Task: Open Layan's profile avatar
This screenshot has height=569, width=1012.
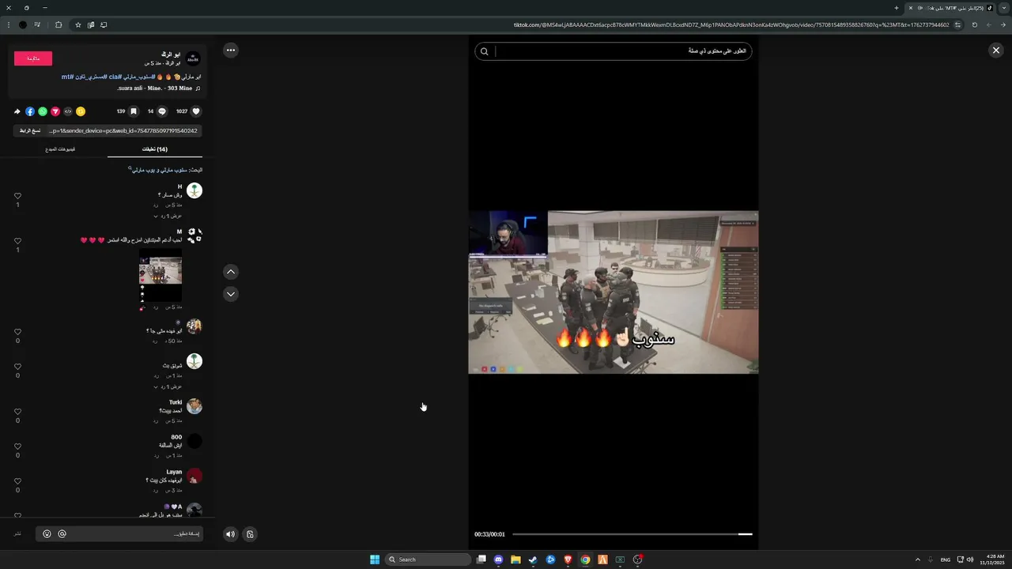Action: point(194,476)
